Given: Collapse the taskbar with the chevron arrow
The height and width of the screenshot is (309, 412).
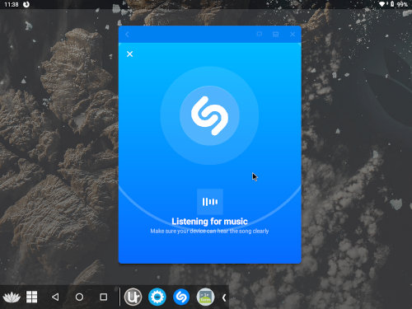Looking at the screenshot, I should coord(224,297).
